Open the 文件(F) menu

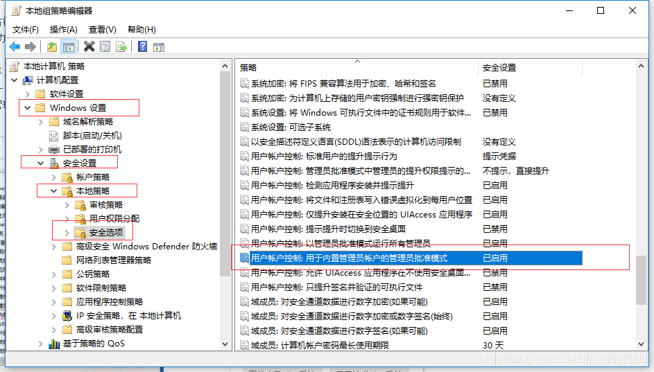point(26,30)
